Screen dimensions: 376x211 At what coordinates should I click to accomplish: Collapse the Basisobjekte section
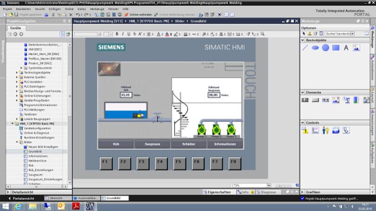coord(303,40)
